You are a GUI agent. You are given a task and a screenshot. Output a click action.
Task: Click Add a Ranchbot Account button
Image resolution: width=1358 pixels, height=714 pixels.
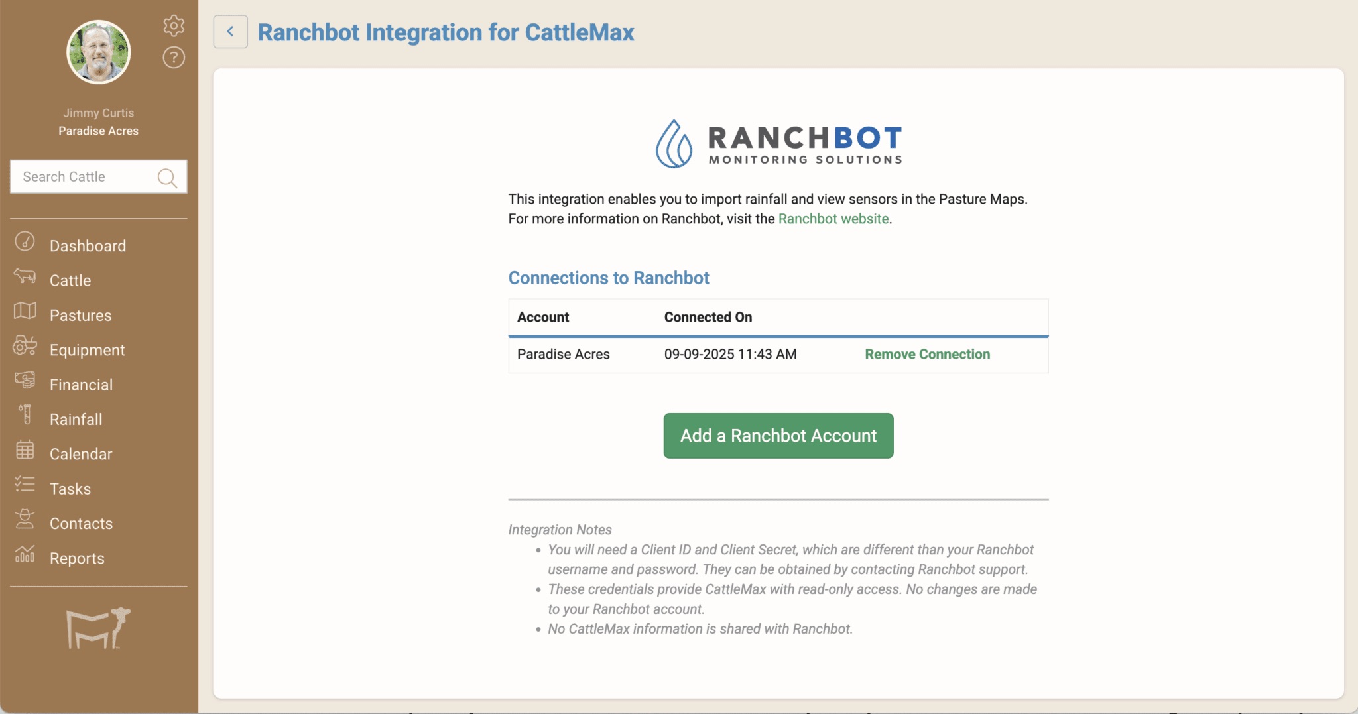pos(778,436)
